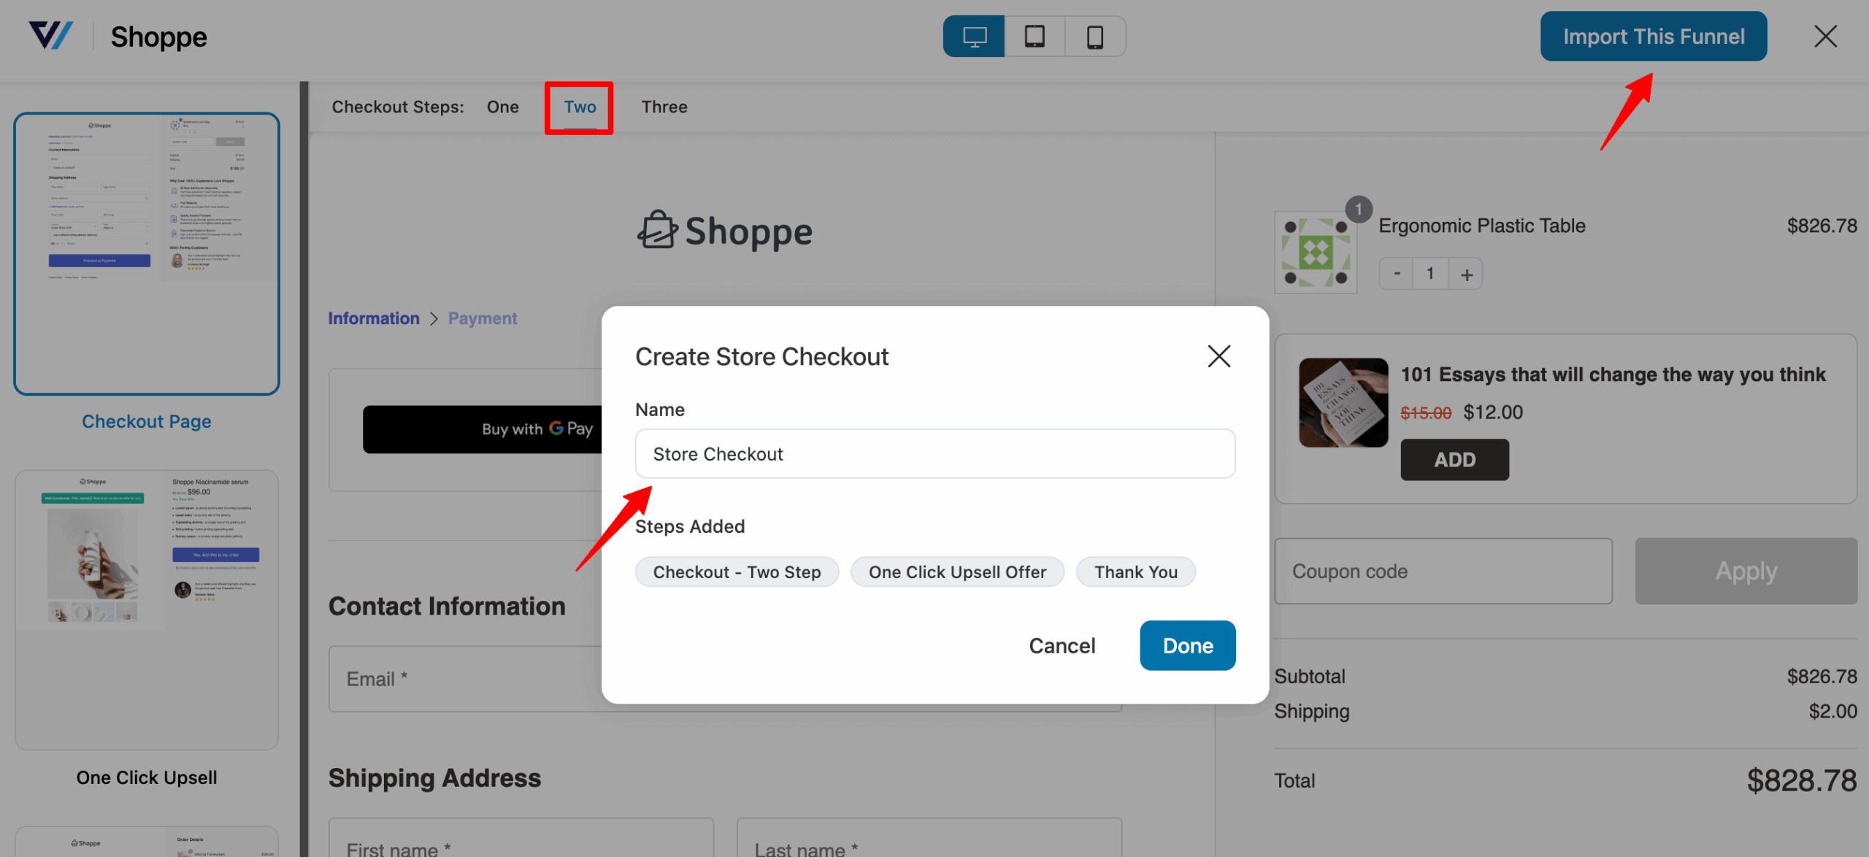This screenshot has width=1869, height=857.
Task: Switch to mobile preview icon
Action: (1094, 36)
